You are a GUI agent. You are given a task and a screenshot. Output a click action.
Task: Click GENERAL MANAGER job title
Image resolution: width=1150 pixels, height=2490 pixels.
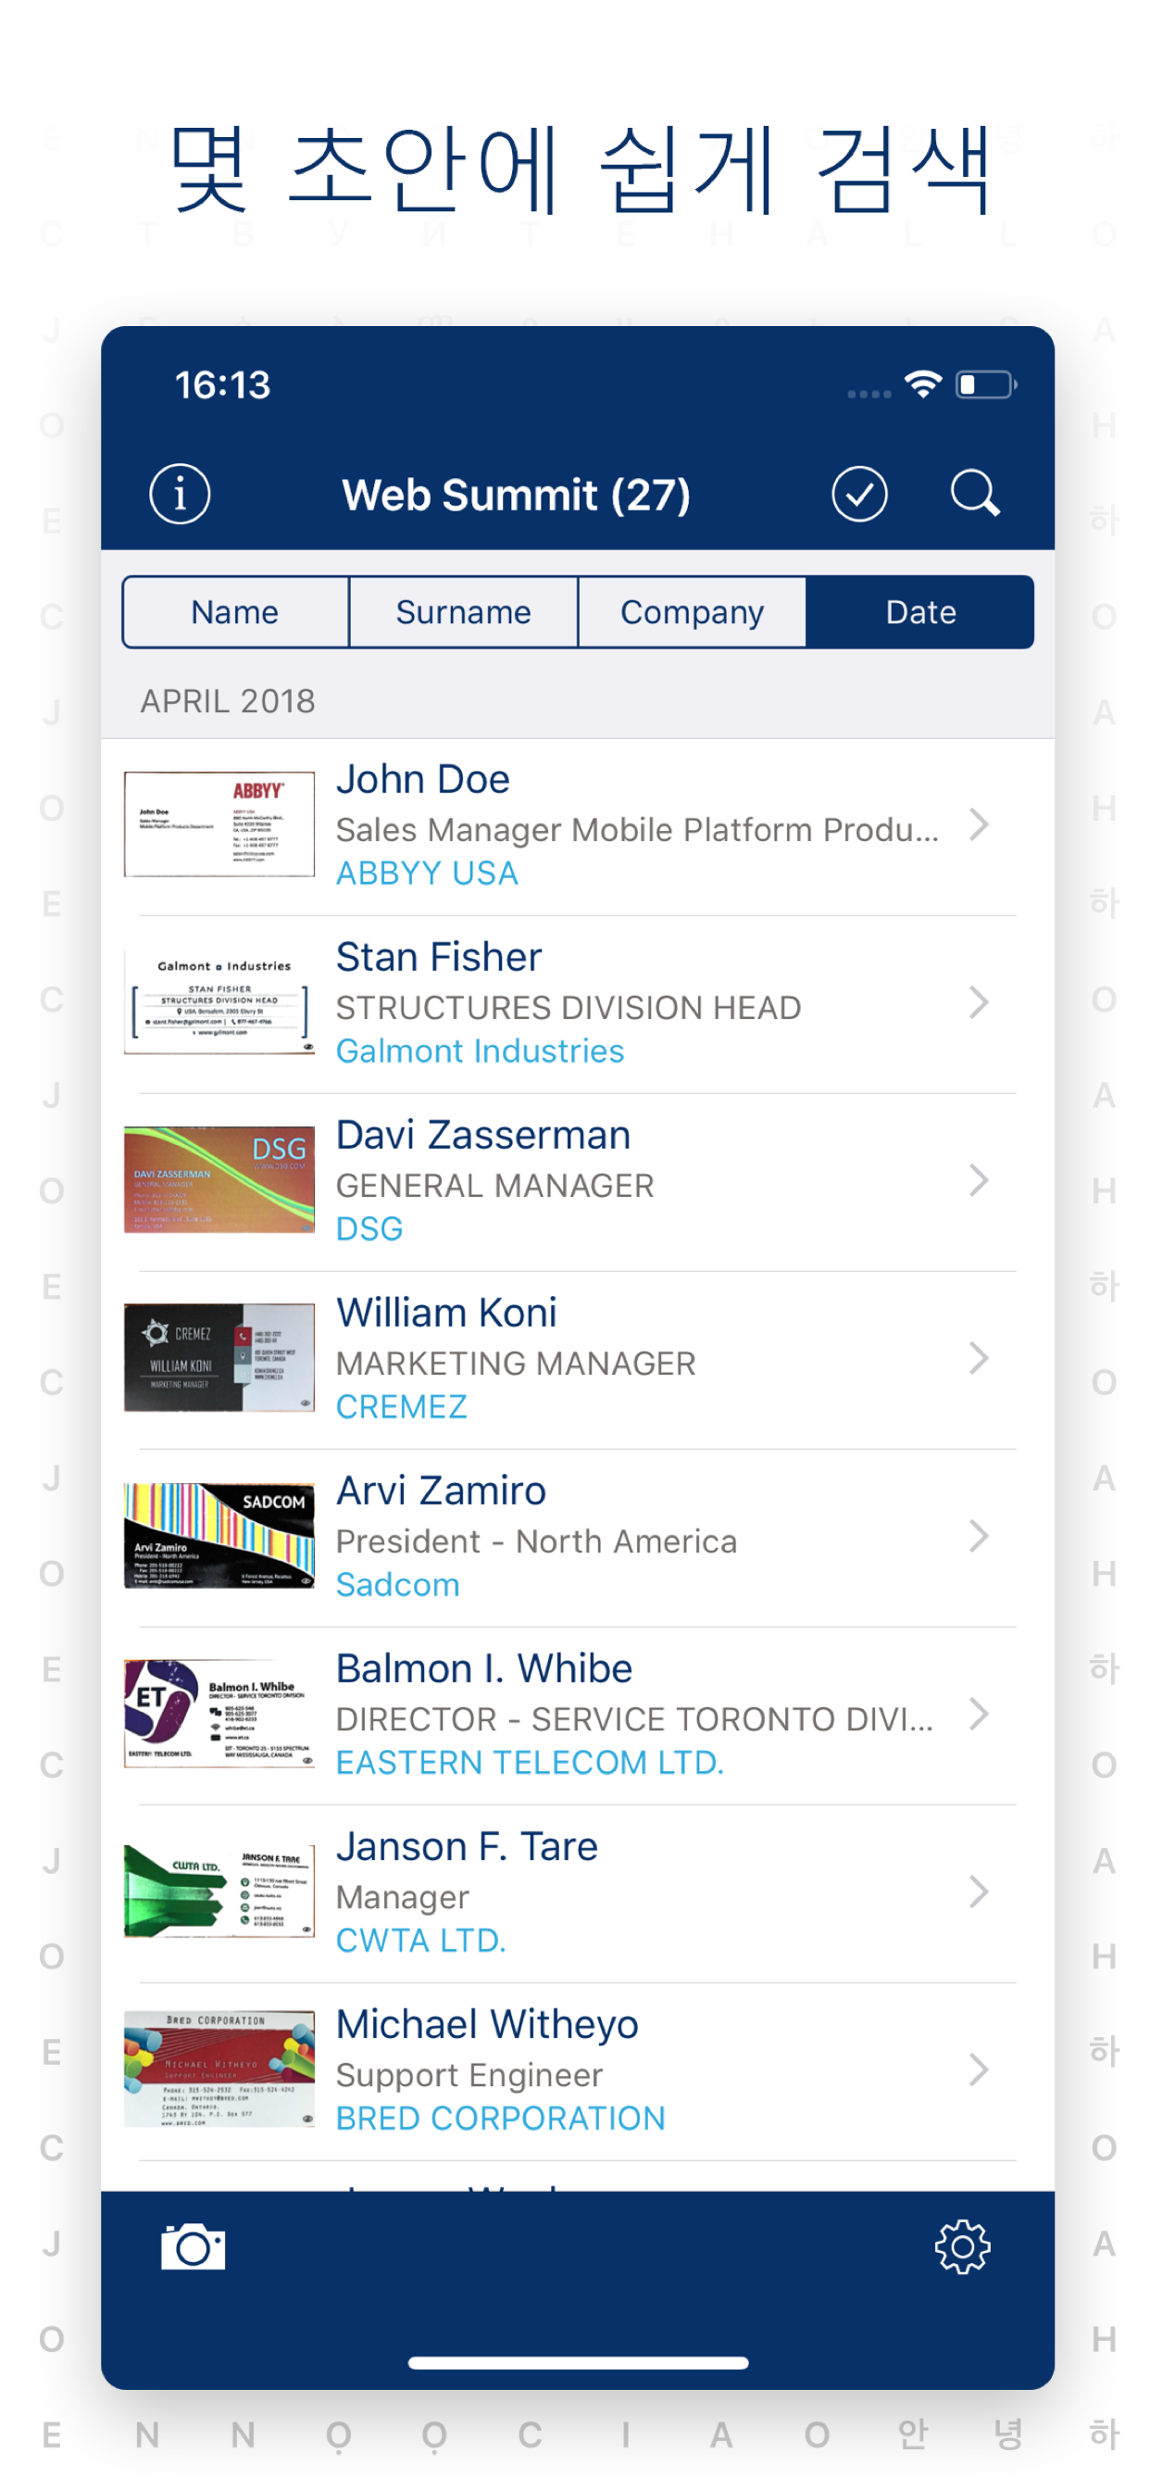click(494, 1185)
